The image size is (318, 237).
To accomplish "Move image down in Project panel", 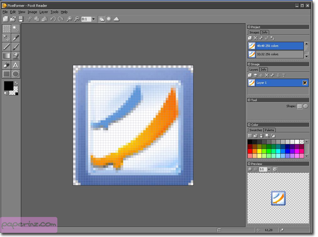I will click(272, 38).
